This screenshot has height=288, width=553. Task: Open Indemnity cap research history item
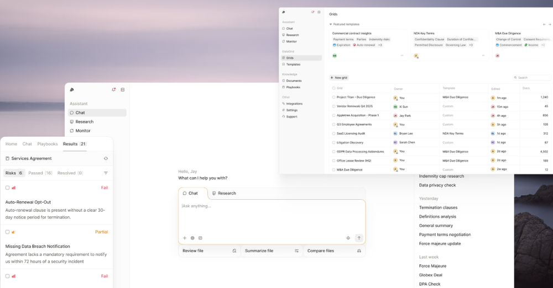pyautogui.click(x=441, y=176)
